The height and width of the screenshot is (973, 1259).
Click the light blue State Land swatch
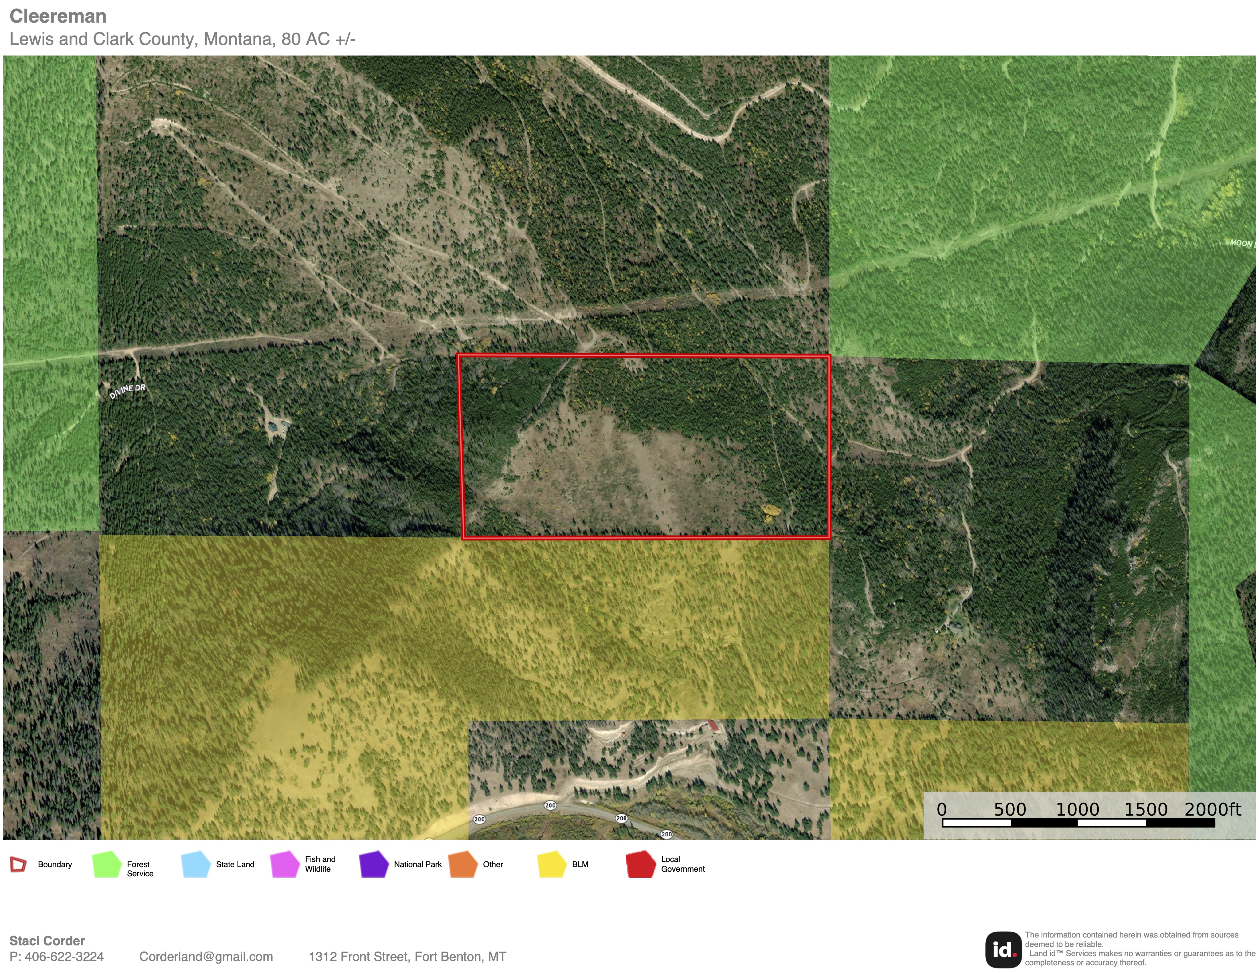196,865
